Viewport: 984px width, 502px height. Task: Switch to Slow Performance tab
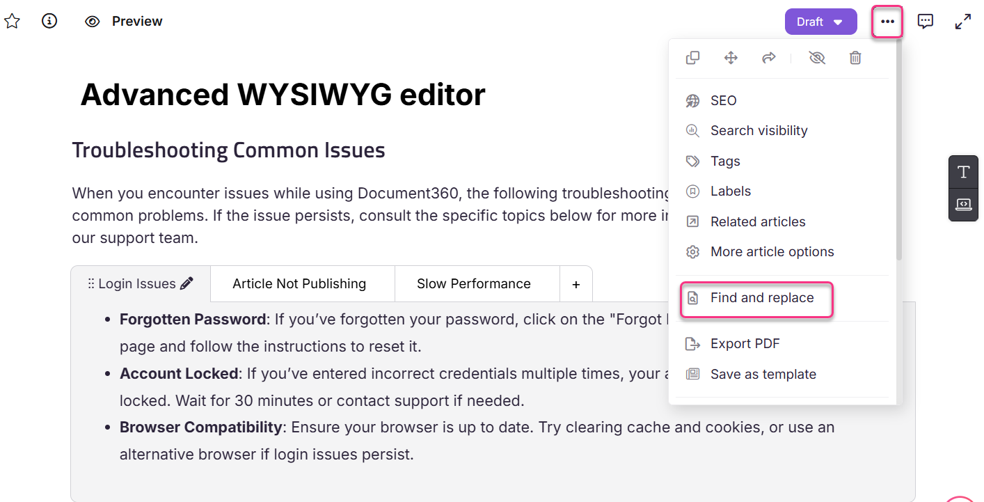(x=473, y=284)
